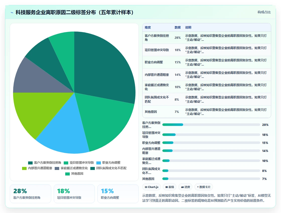Select the 项目管理冲突导致 table cell
281x213 pixels.
coord(157,50)
